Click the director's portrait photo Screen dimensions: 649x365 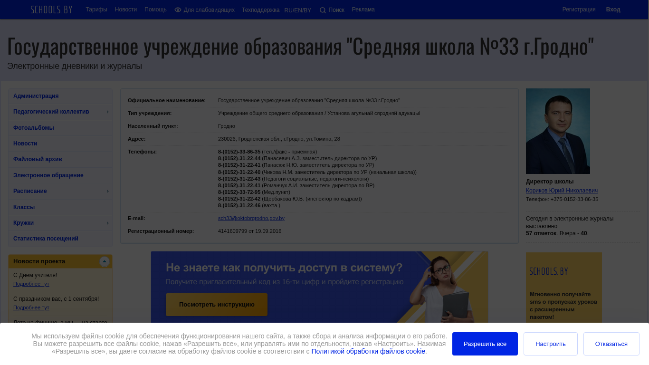point(558,131)
